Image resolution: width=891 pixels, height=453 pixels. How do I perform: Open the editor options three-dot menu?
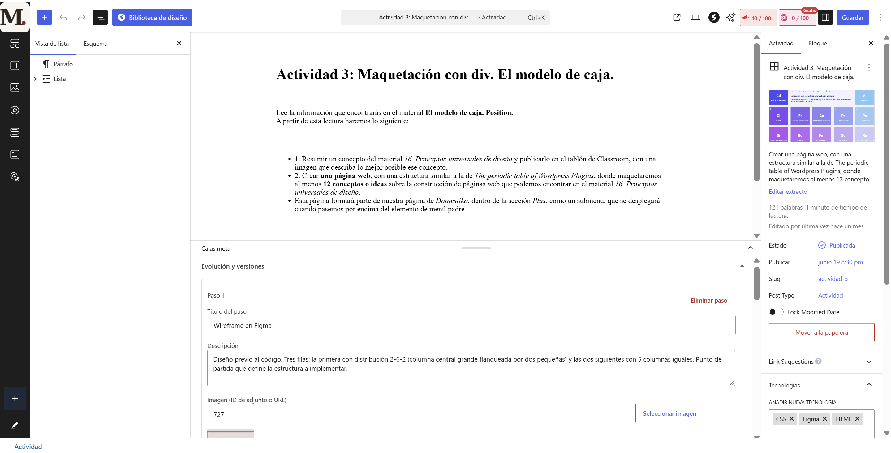click(880, 17)
